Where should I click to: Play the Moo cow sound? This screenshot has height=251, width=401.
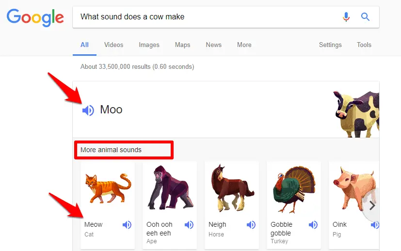click(x=88, y=110)
